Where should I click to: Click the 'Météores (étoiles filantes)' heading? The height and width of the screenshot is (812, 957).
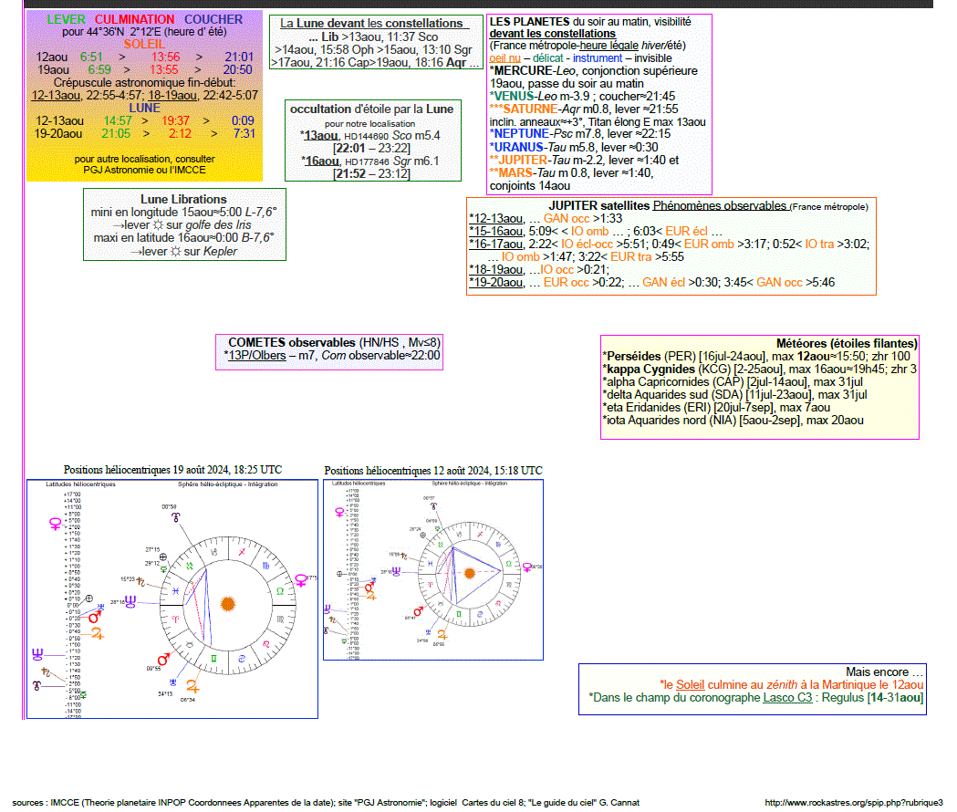[848, 343]
